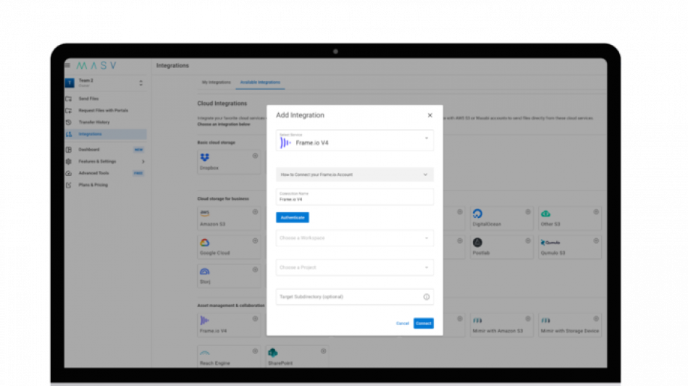Open the Select Service dropdown showing Frame.io V4
688x386 pixels.
(355, 140)
